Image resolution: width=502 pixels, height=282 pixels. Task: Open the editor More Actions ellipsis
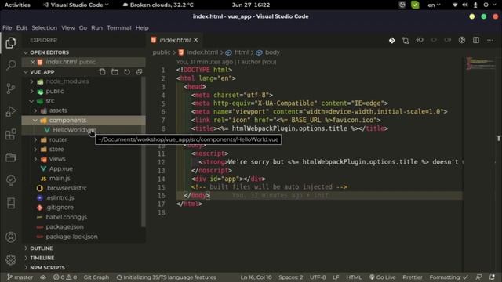coord(490,40)
